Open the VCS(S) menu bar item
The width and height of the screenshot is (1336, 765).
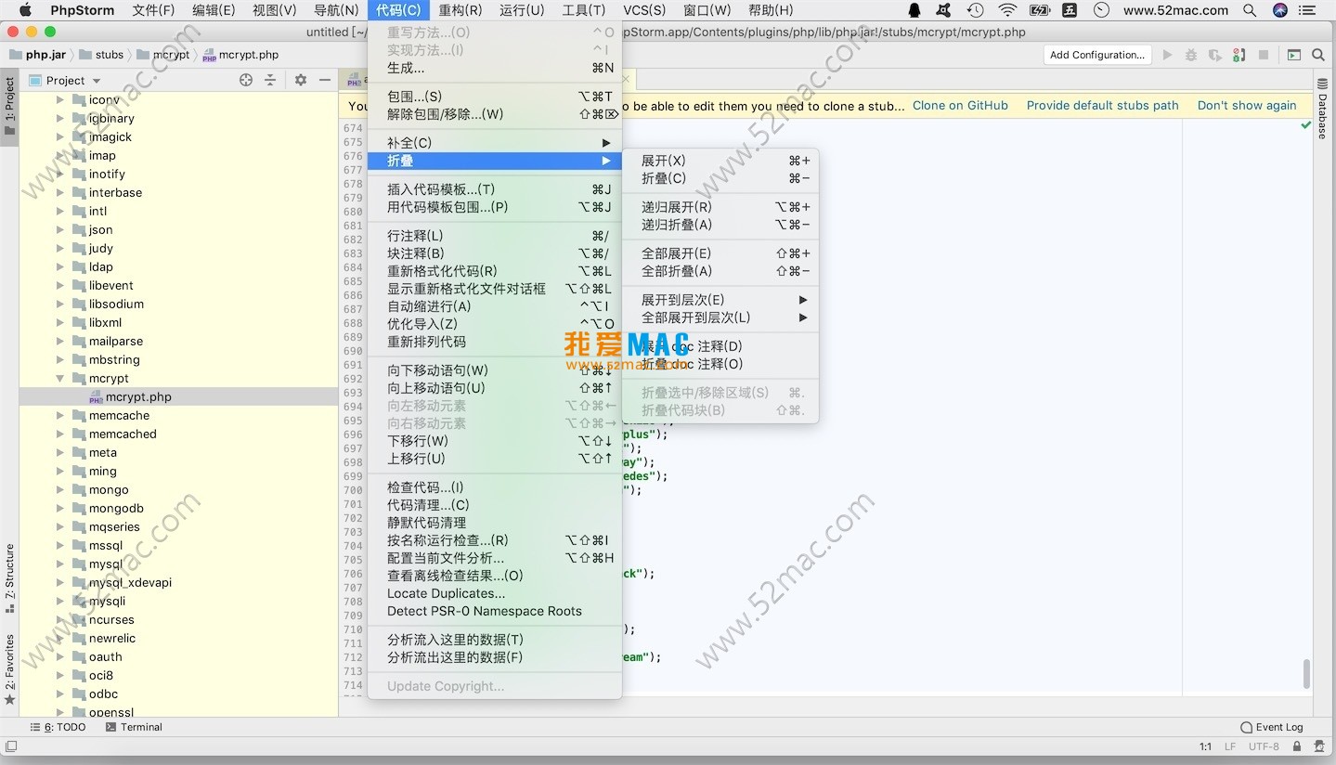point(643,10)
